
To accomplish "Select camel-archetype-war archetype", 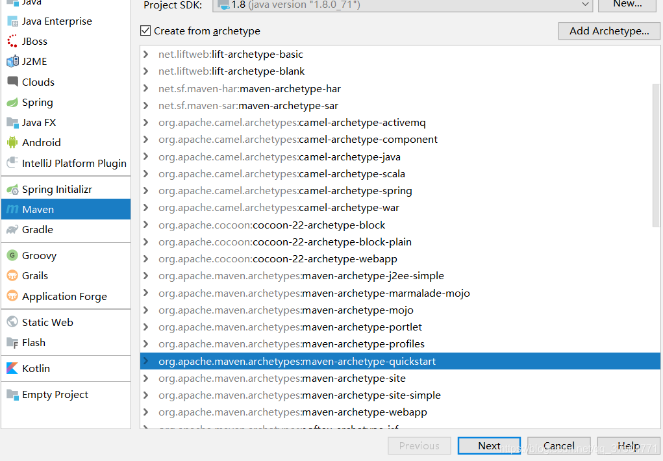I will (400, 208).
